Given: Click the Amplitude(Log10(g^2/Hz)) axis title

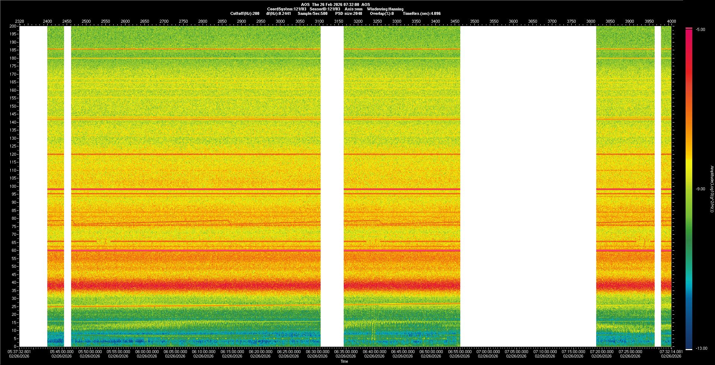Looking at the screenshot, I should (x=712, y=189).
